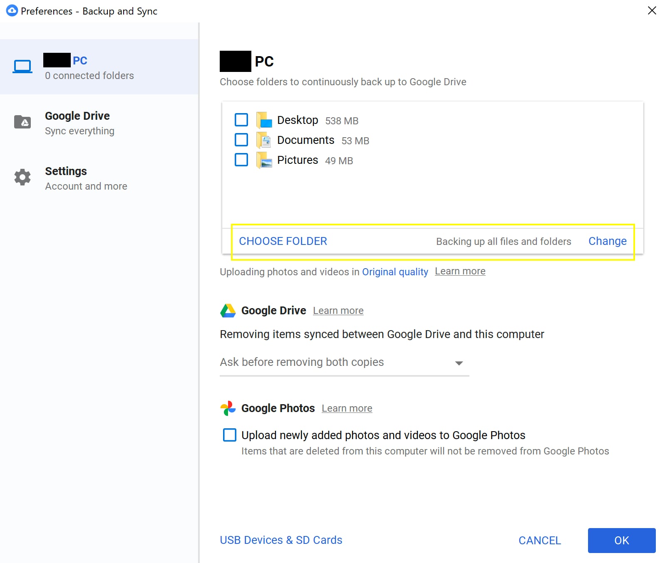Click the Desktop folder icon
Screen dimensions: 665x563
[264, 120]
